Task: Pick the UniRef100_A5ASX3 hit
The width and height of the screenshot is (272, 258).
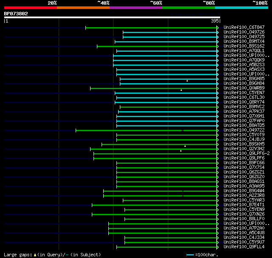Action: [x=244, y=70]
